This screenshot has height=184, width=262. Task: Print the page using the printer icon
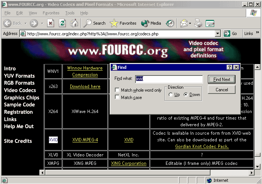coord(198,23)
